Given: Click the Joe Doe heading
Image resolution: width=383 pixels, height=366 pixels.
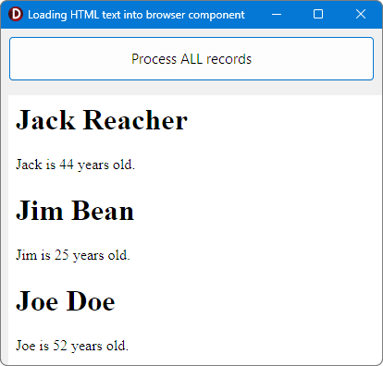Looking at the screenshot, I should coord(66,301).
